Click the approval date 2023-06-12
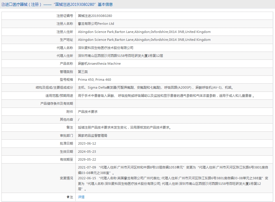Image resolution: width=275 pixels, height=202 pixels. pos(87,144)
